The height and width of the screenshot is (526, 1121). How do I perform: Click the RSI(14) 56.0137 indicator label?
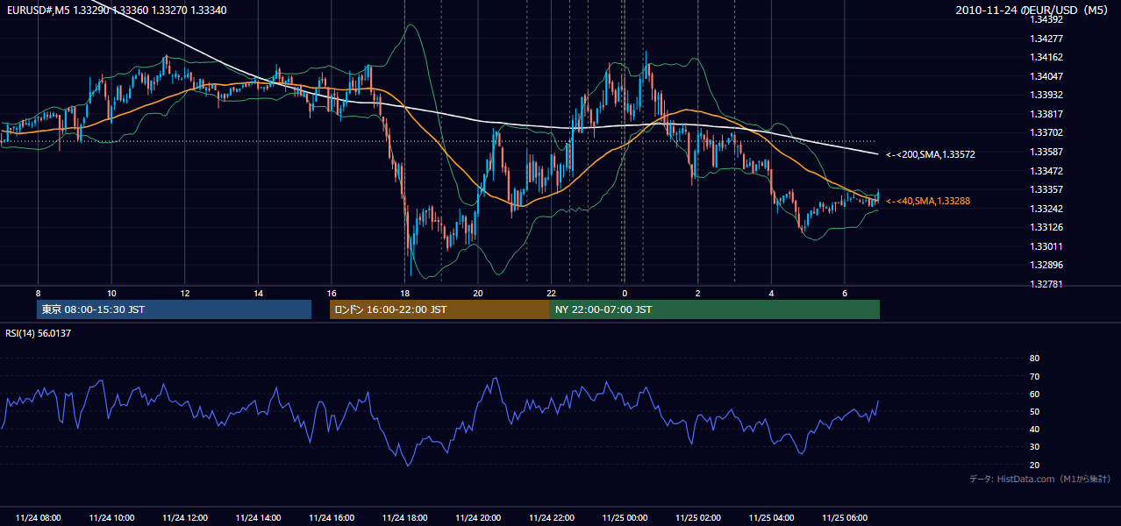[x=39, y=333]
